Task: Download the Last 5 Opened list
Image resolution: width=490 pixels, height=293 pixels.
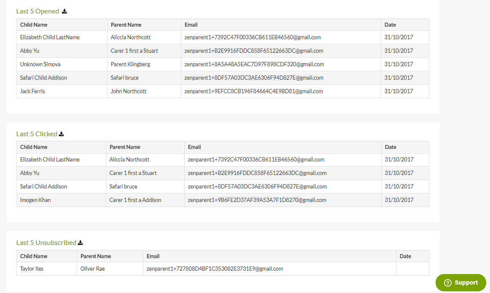Action: click(65, 11)
